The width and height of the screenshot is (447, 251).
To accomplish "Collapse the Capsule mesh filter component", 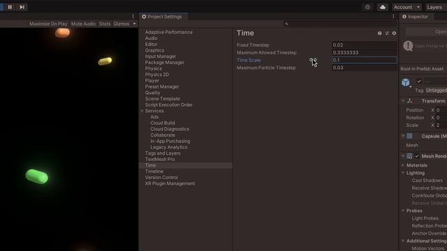I will [403, 136].
